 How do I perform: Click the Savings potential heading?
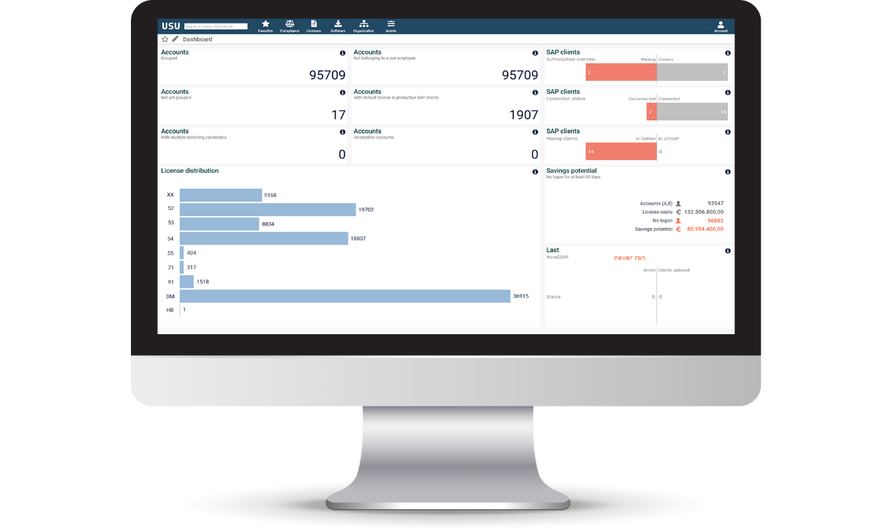point(571,171)
